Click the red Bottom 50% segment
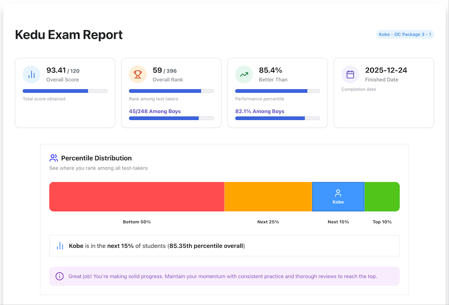Viewport: 449px width, 305px height. point(137,197)
